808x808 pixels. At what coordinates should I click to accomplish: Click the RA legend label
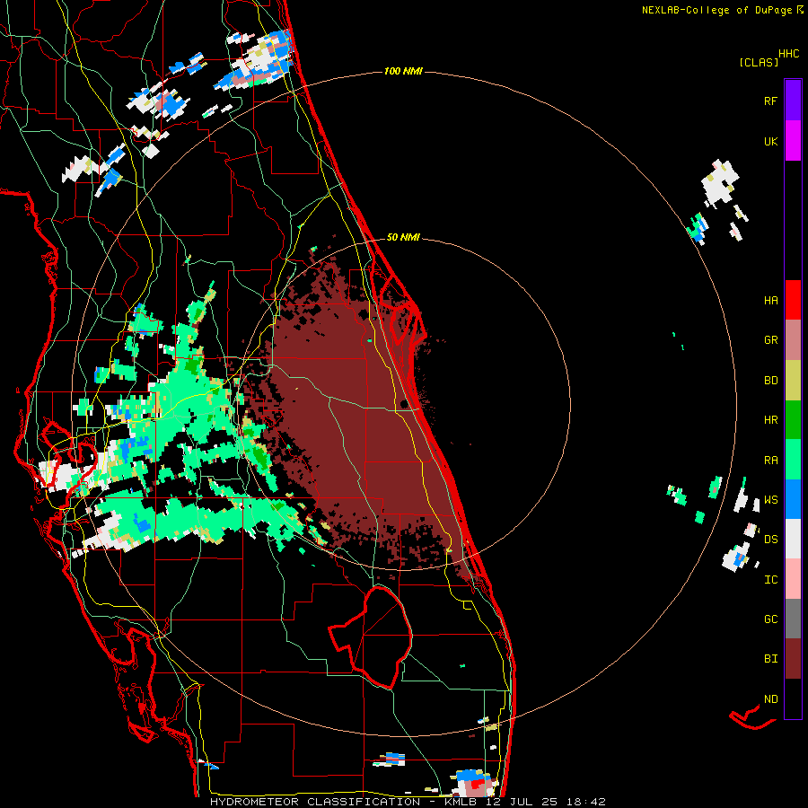coord(770,460)
